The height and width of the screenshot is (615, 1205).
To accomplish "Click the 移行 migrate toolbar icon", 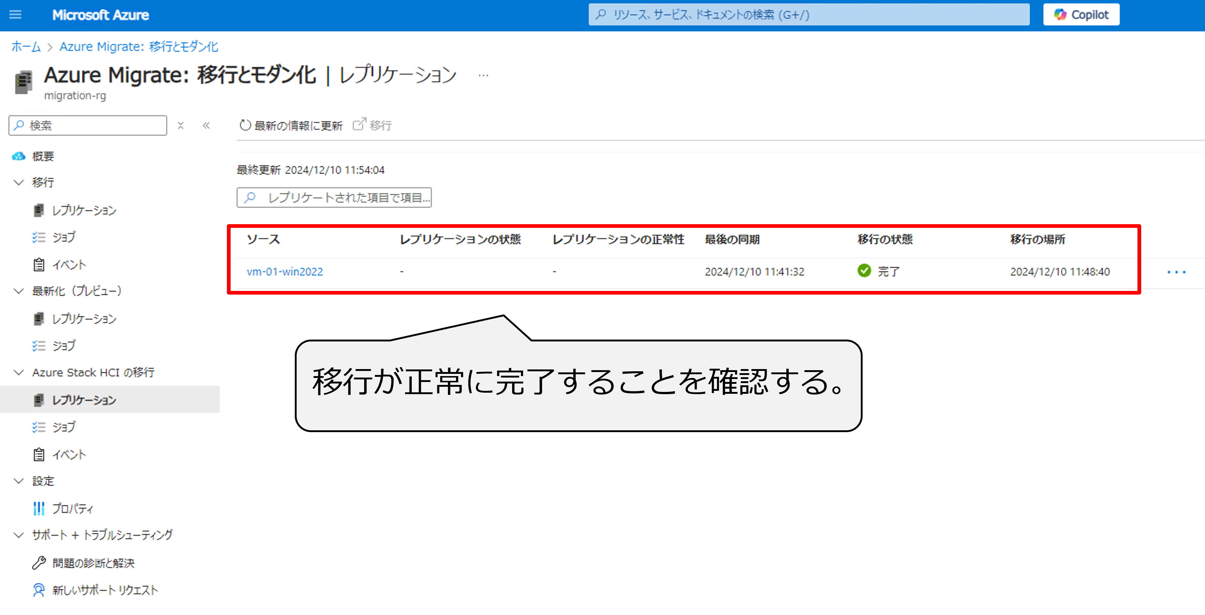I will [x=359, y=125].
